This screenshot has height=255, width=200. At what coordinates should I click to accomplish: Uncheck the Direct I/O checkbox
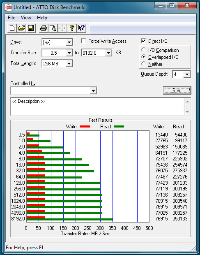[143, 41]
